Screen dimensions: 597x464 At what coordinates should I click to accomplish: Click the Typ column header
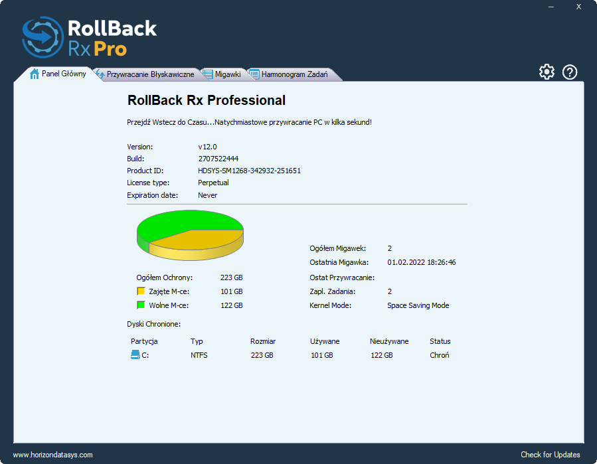[x=197, y=341]
